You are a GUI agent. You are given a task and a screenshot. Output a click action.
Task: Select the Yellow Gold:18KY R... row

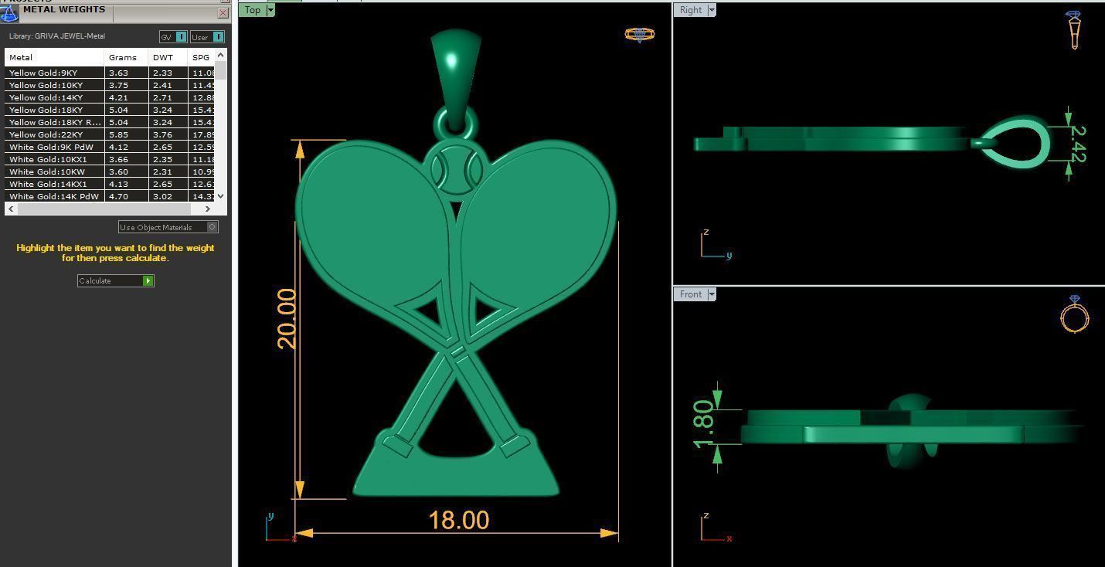pyautogui.click(x=110, y=122)
